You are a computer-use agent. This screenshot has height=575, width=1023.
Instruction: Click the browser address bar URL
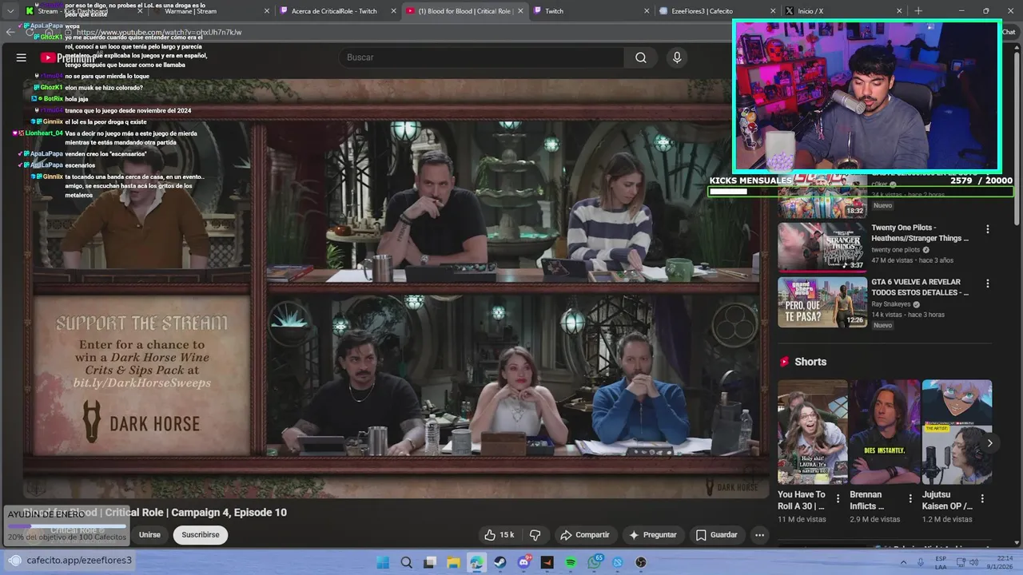(x=159, y=32)
